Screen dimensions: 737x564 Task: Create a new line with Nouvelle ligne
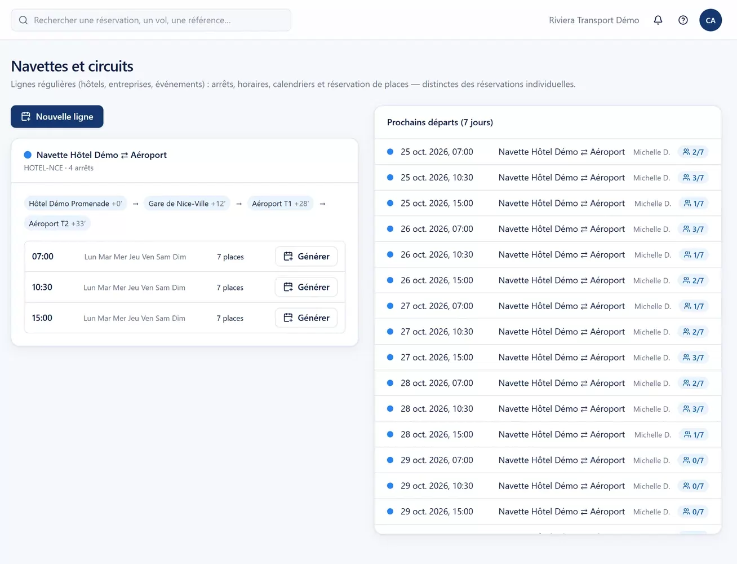(x=57, y=117)
